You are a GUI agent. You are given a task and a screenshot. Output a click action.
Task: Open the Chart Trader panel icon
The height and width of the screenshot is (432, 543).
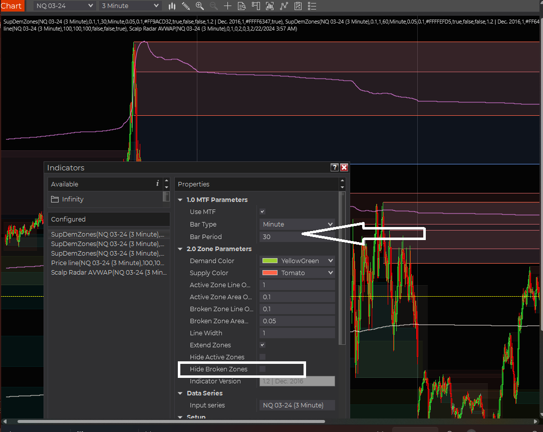point(255,6)
